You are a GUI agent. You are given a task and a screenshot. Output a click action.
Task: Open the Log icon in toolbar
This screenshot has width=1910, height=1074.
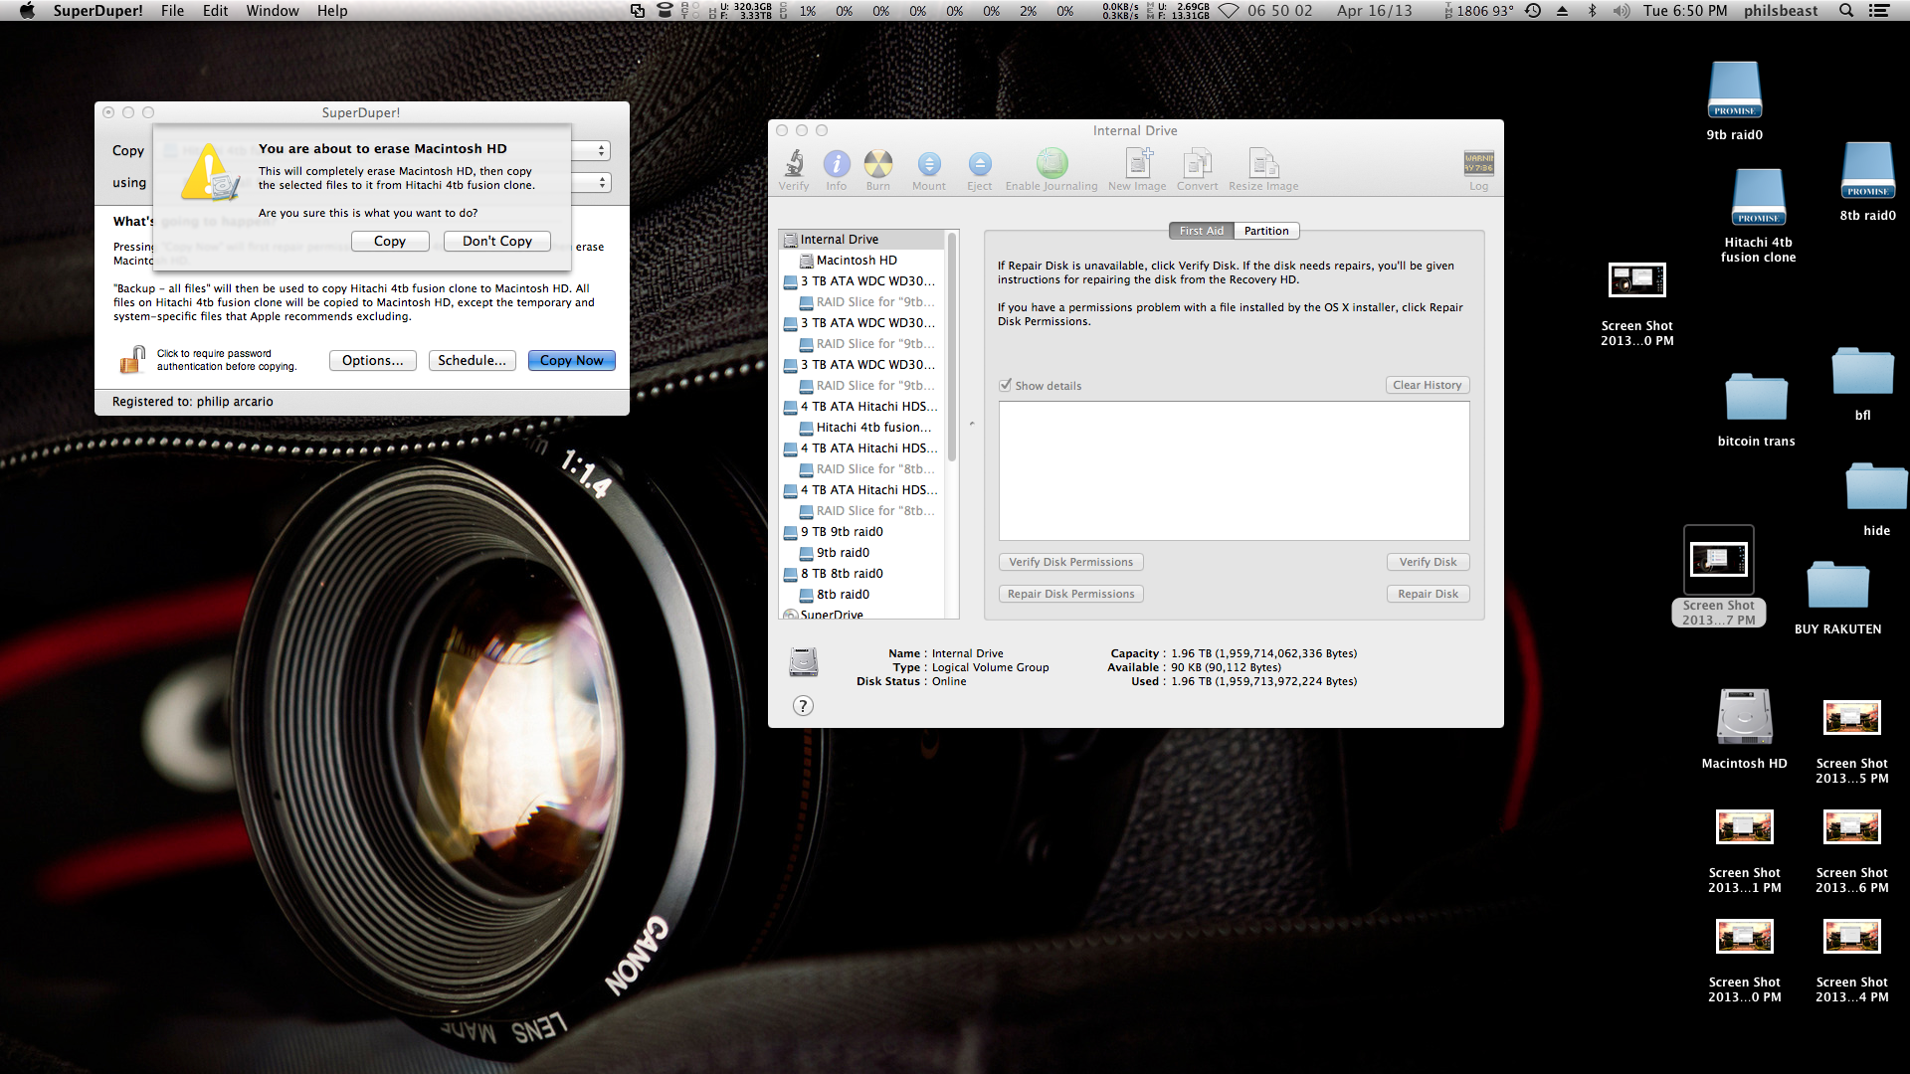(1478, 164)
